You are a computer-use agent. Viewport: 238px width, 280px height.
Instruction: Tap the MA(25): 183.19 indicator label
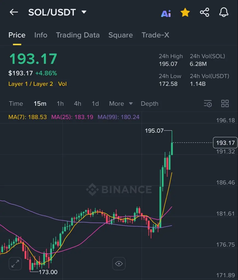pyautogui.click(x=72, y=117)
